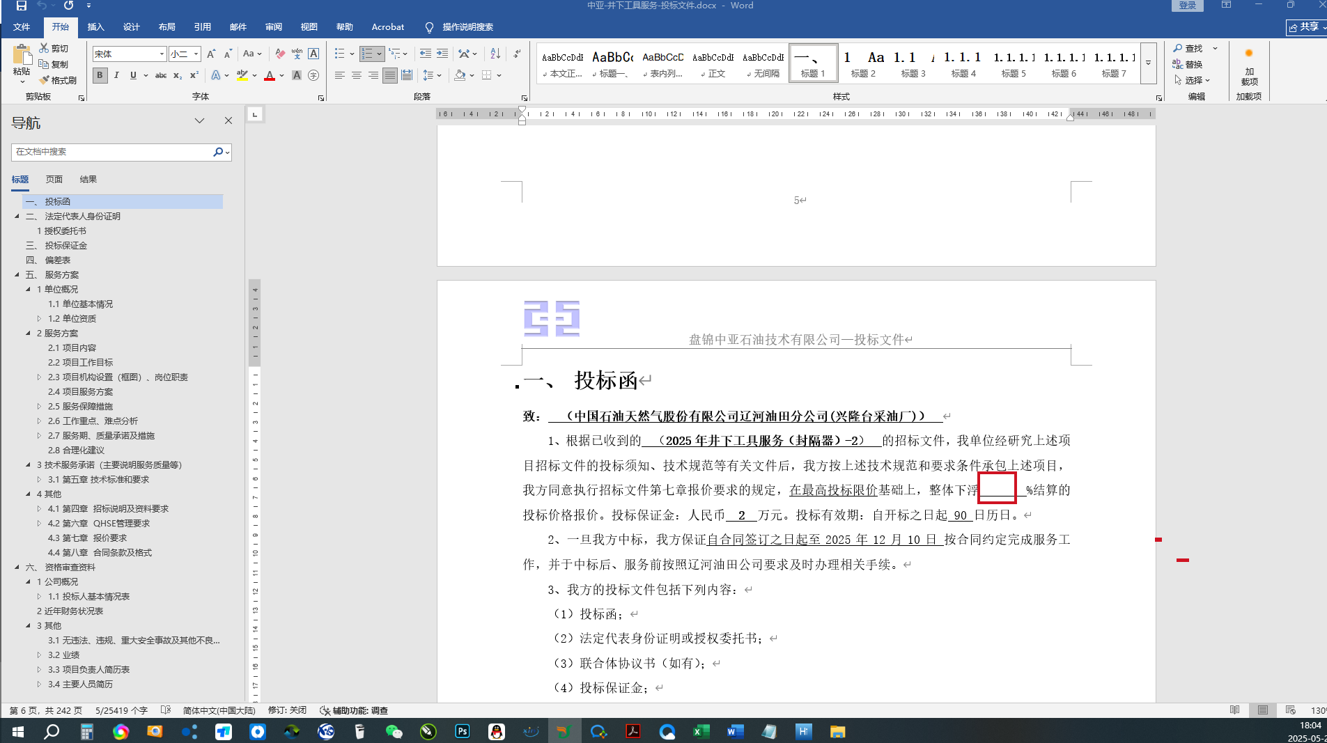The height and width of the screenshot is (743, 1327).
Task: Click the Copy (复制) button
Action: [54, 64]
